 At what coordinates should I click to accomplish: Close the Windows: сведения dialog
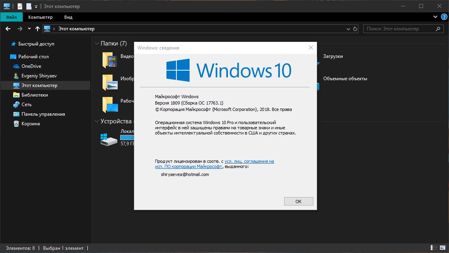pyautogui.click(x=311, y=47)
